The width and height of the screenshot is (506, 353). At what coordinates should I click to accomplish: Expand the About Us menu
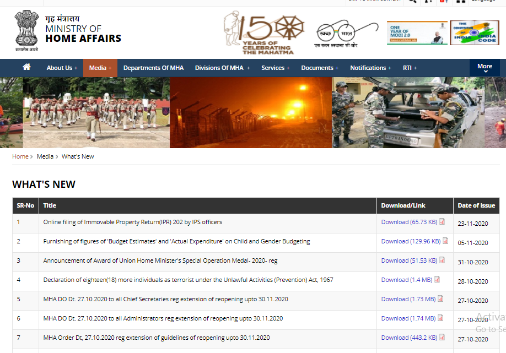click(62, 68)
